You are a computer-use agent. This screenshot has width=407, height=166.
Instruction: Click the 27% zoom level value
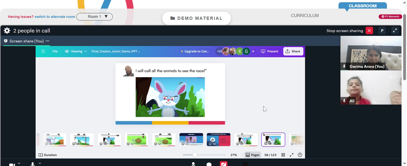point(234,155)
